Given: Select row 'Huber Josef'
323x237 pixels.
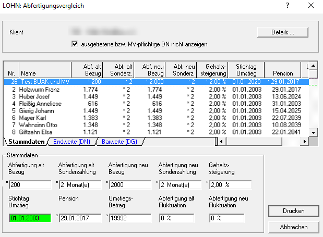Looking at the screenshot, I should (157, 96).
